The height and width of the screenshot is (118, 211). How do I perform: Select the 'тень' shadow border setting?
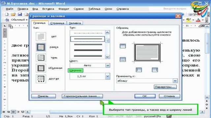point(41,58)
